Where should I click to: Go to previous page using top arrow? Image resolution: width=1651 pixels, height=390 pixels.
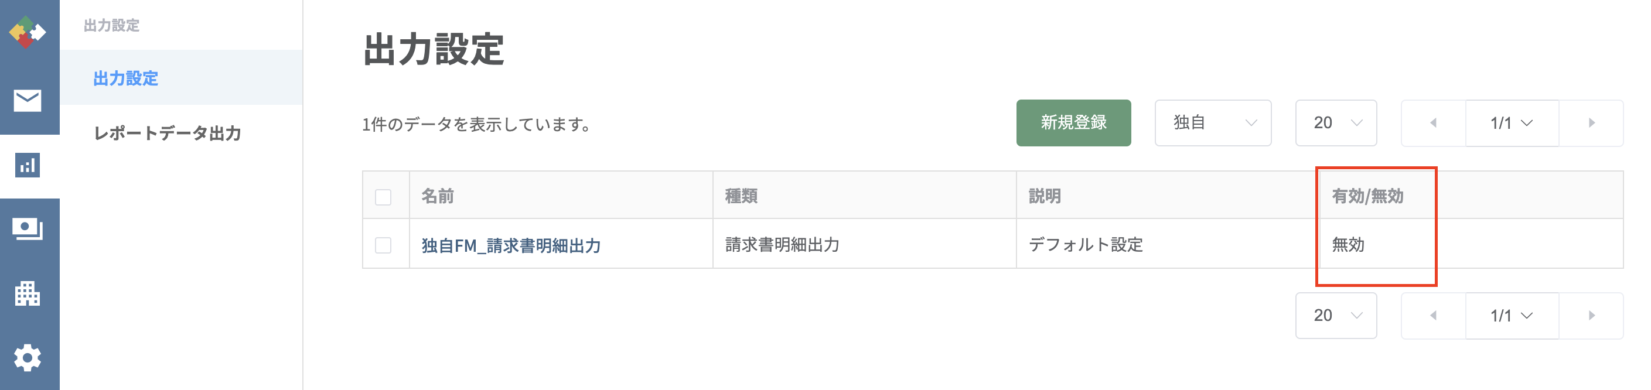point(1434,123)
